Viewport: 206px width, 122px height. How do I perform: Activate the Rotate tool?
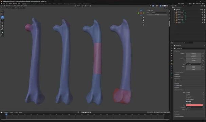(2, 20)
